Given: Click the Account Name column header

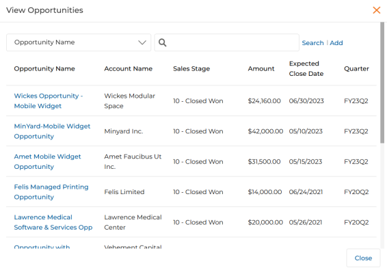Looking at the screenshot, I should tap(128, 68).
